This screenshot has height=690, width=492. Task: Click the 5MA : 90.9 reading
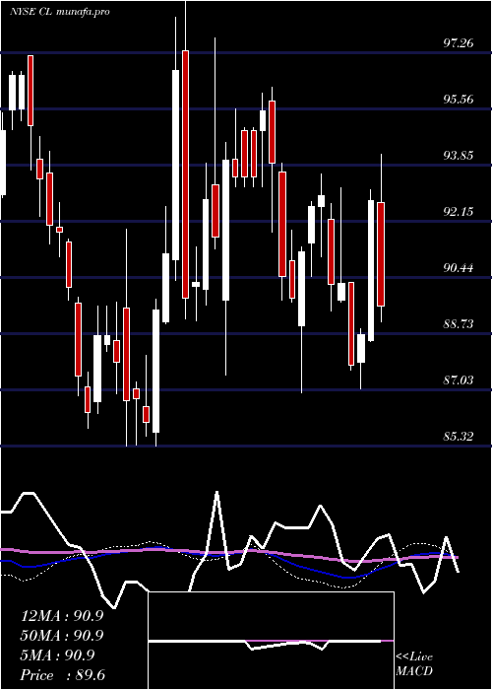pyautogui.click(x=58, y=655)
